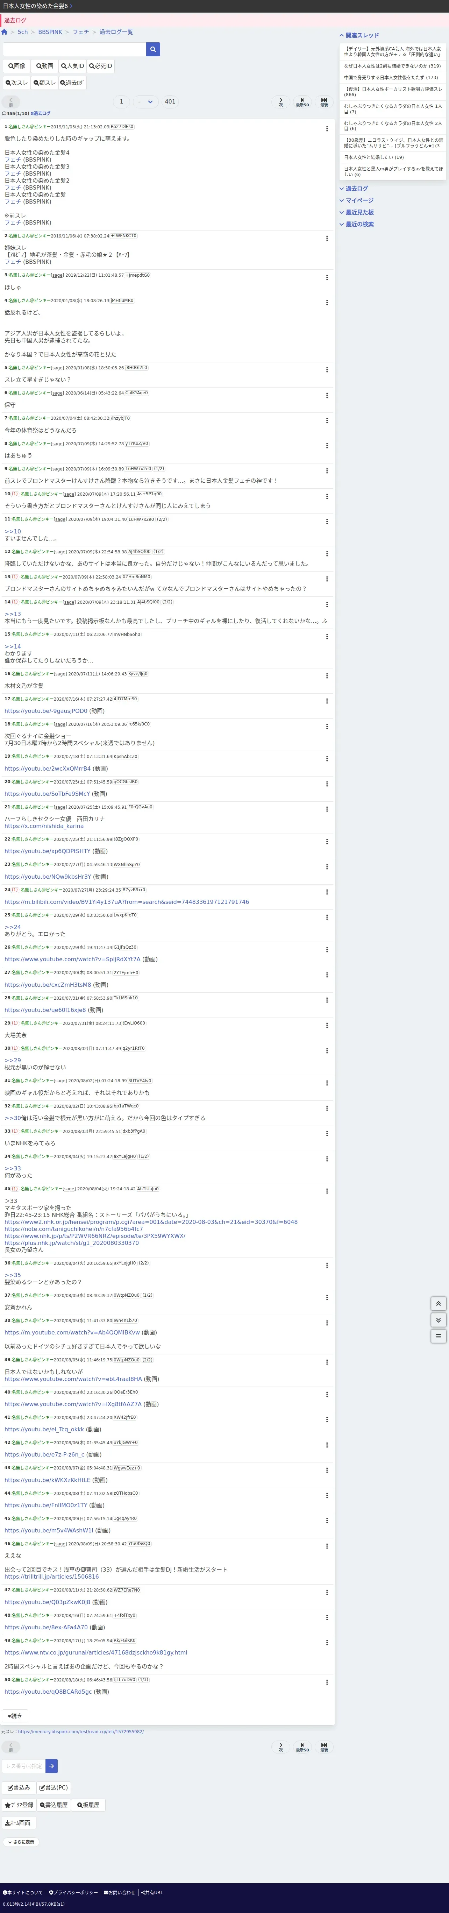Click the ホーム画面 button

19,1822
